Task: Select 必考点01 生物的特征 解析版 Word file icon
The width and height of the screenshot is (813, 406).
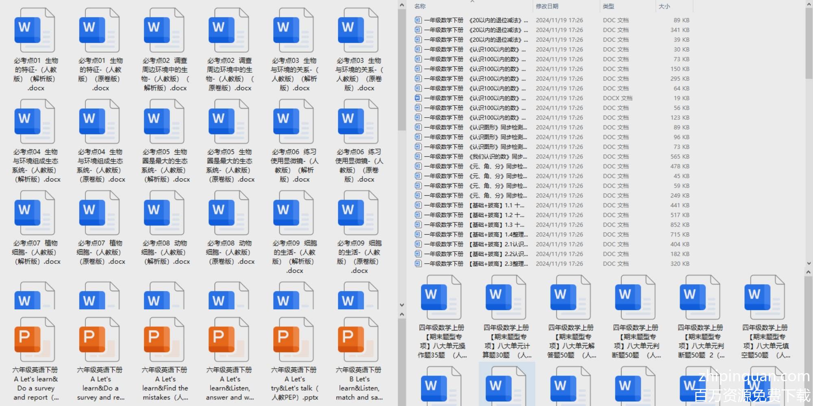Action: (35, 30)
